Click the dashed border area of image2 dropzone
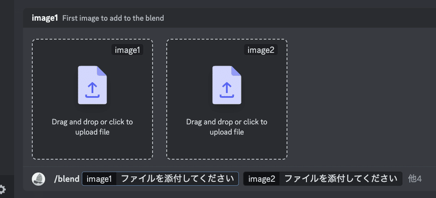436x198 pixels. 227,99
